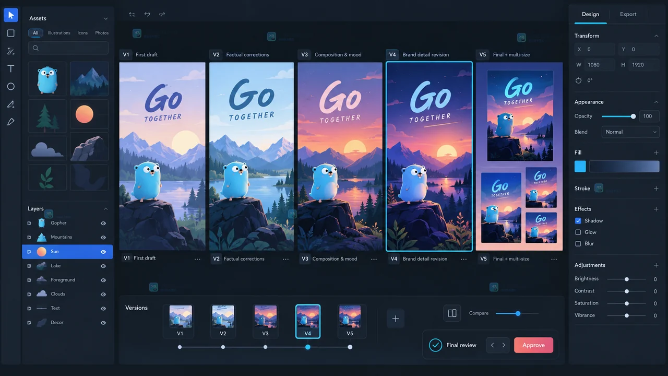Pick the freehand squiggle drawing tool
The image size is (668, 376).
click(x=11, y=51)
